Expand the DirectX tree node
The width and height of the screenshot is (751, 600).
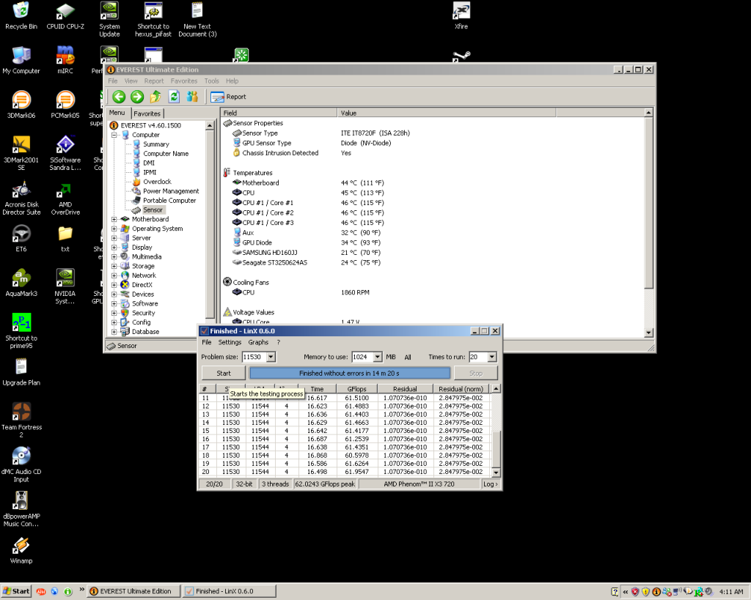point(114,285)
